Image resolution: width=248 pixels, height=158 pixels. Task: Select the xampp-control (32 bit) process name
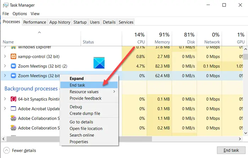(x=39, y=56)
